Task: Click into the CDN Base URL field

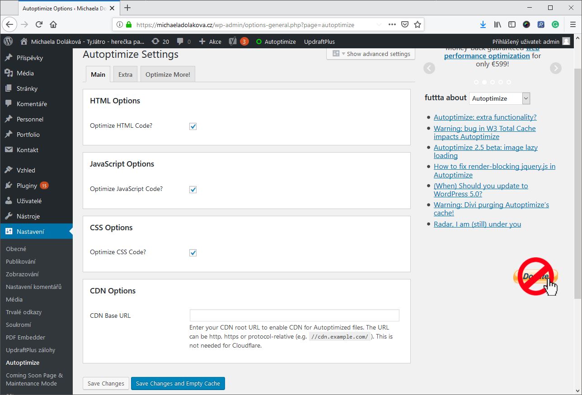Action: pos(294,315)
